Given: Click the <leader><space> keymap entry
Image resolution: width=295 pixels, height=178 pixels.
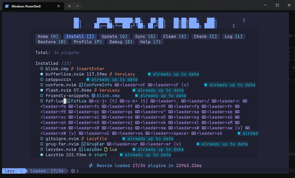Looking at the screenshot, I should pos(170,133).
